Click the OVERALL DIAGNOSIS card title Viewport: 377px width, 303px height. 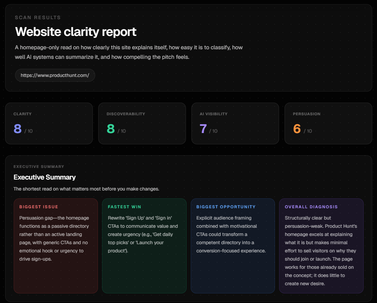pyautogui.click(x=311, y=207)
